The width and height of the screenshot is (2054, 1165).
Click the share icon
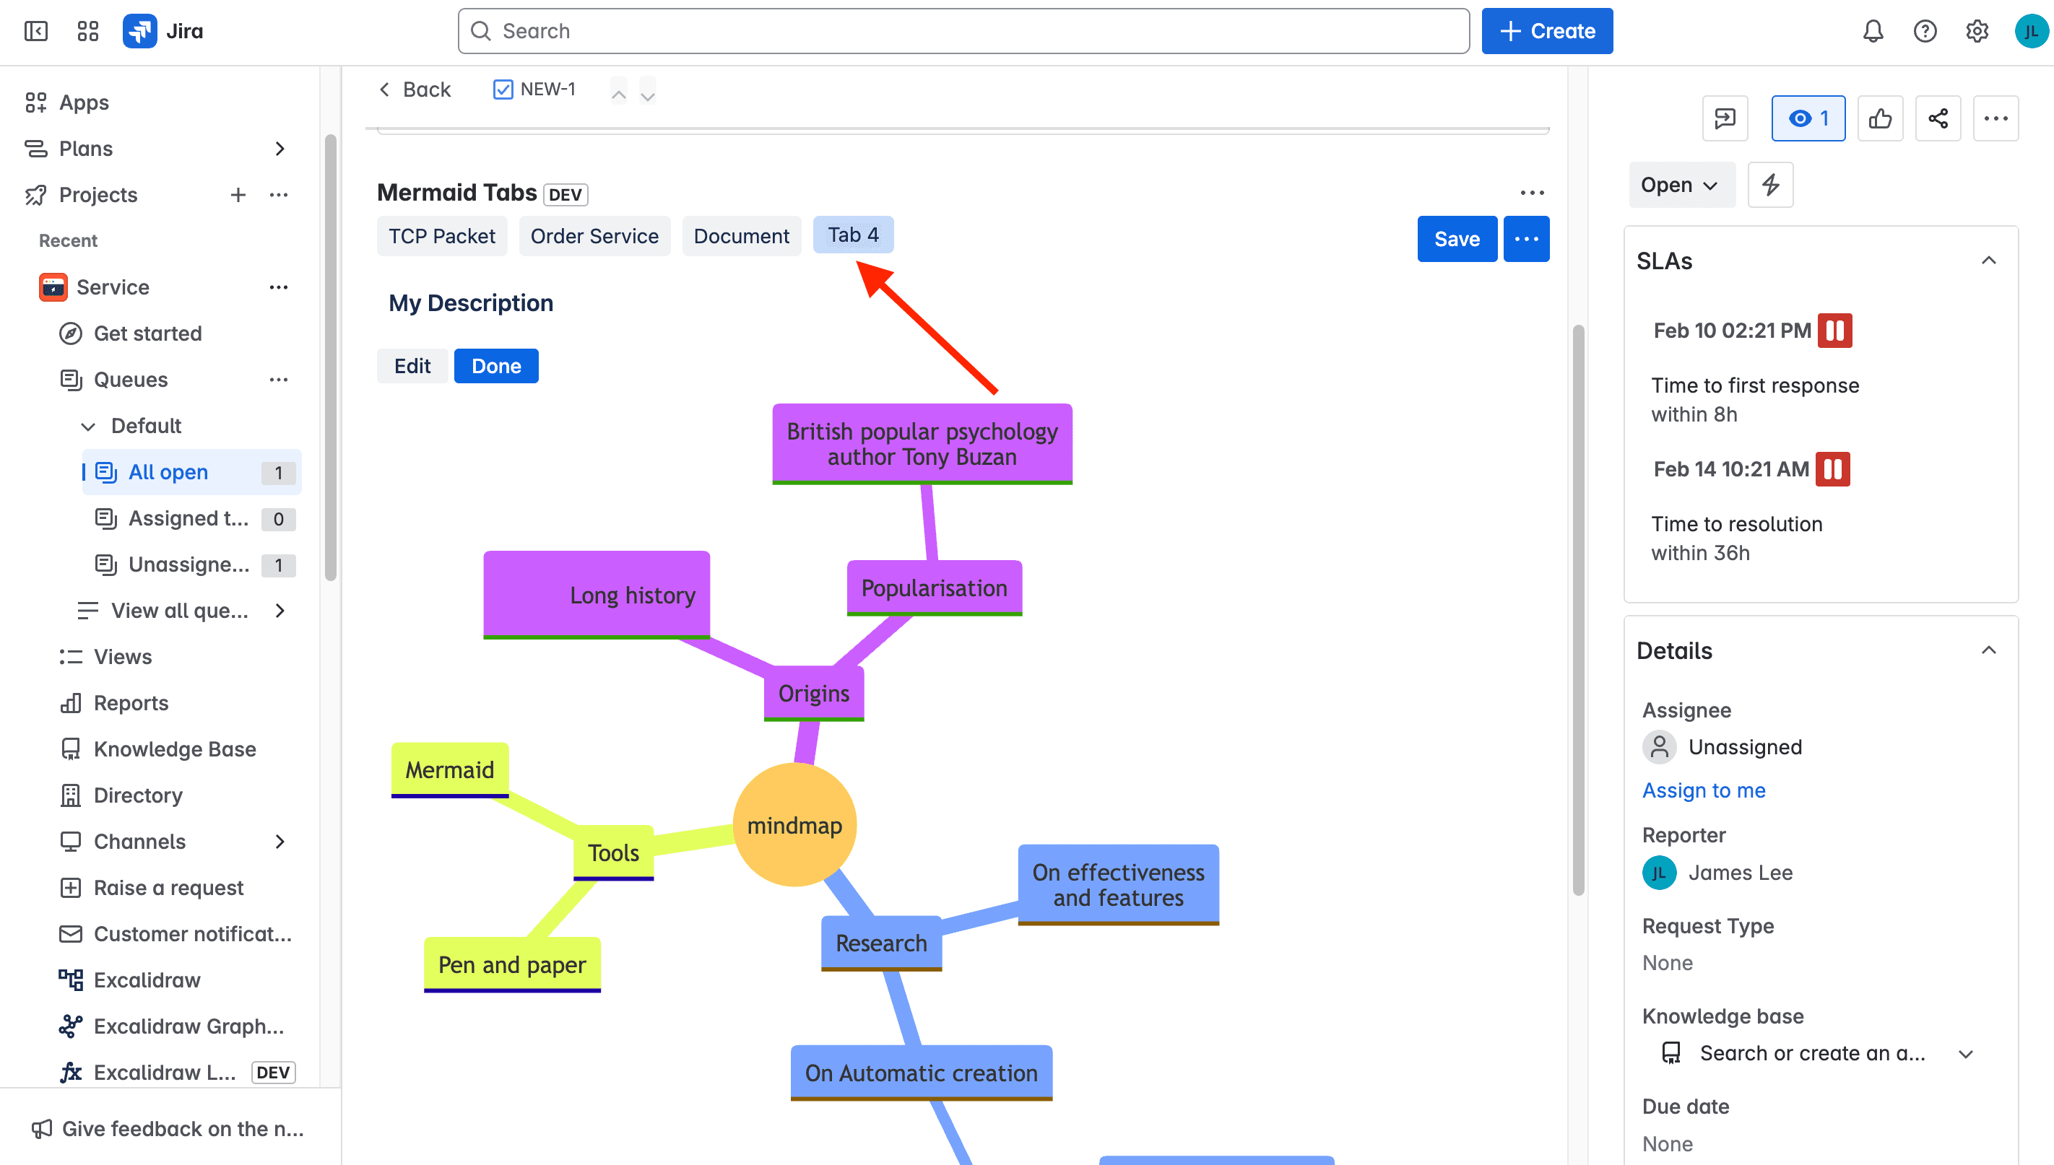(1937, 118)
